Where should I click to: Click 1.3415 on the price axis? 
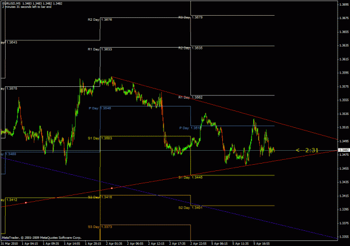(x=344, y=196)
